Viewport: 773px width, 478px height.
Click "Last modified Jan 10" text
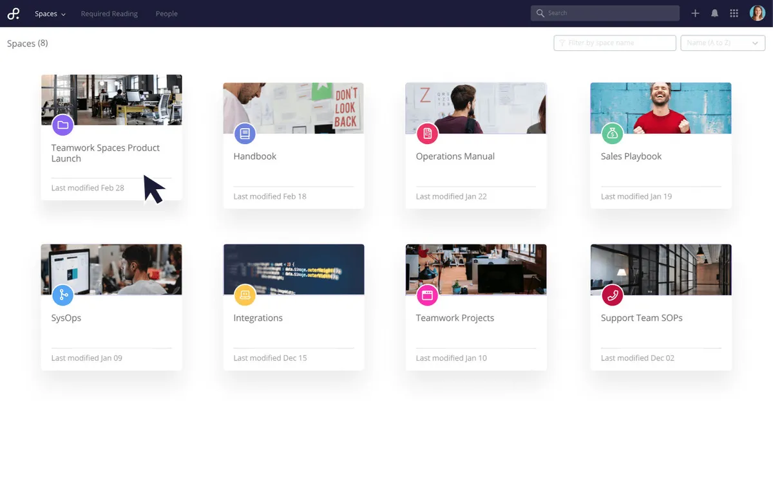click(x=452, y=358)
